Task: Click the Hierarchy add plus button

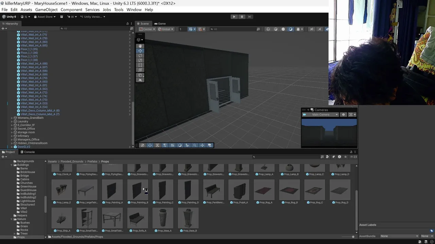Action: click(x=3, y=28)
